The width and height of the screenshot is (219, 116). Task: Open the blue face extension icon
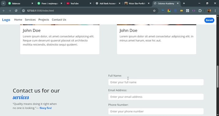tap(163, 11)
